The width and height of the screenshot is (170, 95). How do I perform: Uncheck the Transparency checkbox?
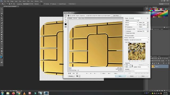(126, 27)
